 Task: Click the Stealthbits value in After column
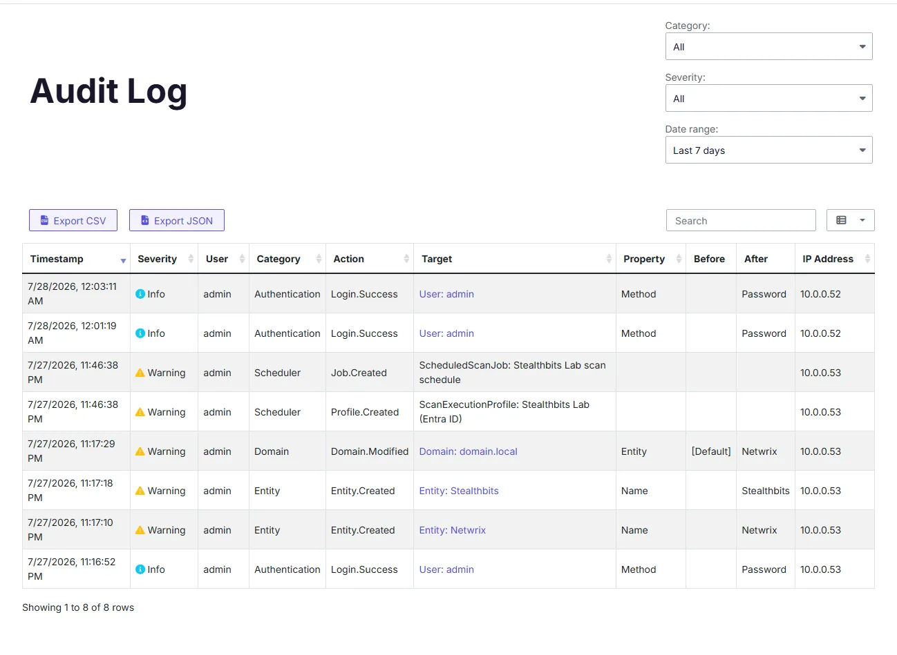click(766, 491)
